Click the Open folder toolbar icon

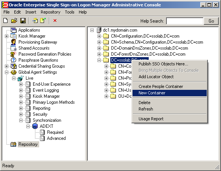click(x=14, y=21)
